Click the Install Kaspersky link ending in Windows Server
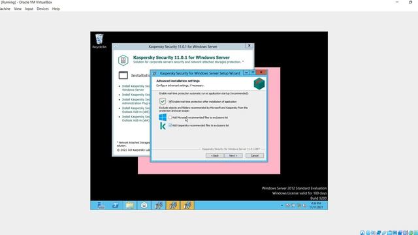This screenshot has height=235, width=418. [x=136, y=88]
